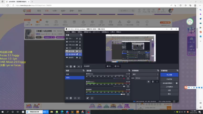Open advanced audio properties gears in mixer
This screenshot has width=203, height=114.
[x=88, y=98]
